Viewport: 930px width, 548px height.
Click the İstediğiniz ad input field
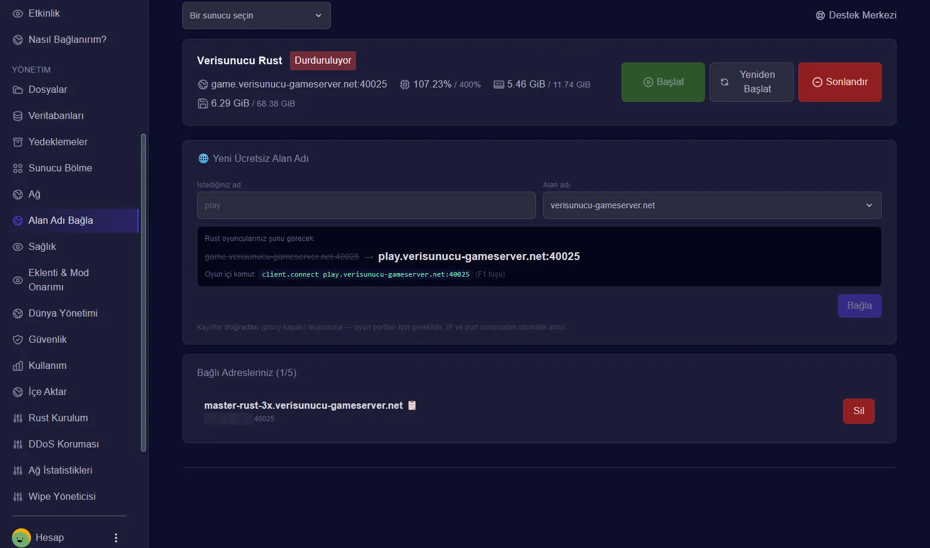pyautogui.click(x=366, y=205)
